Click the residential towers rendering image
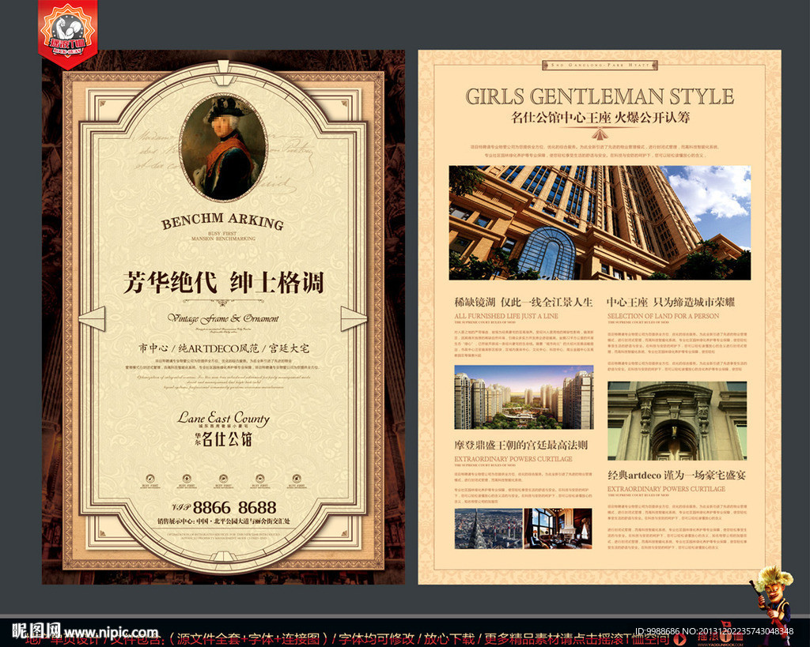Screen dimensions: 810x647 524,397
